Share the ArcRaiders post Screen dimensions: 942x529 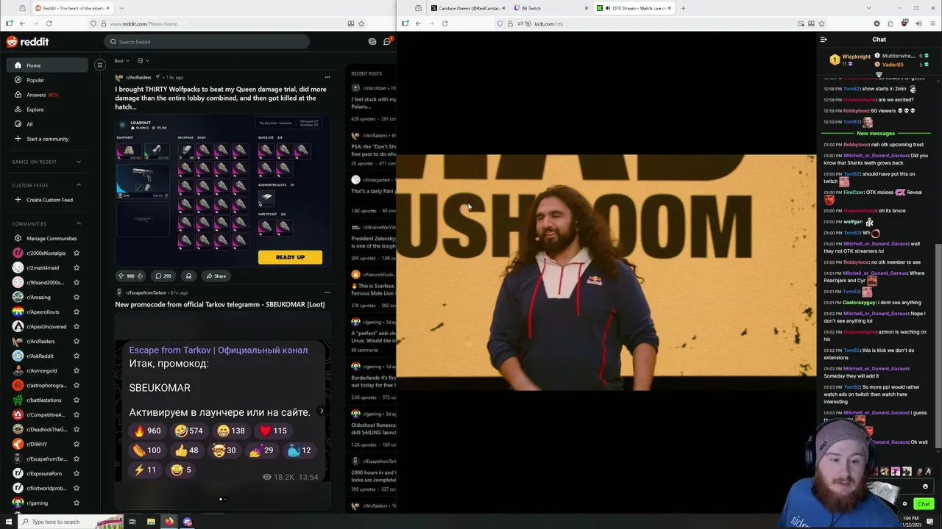[216, 276]
